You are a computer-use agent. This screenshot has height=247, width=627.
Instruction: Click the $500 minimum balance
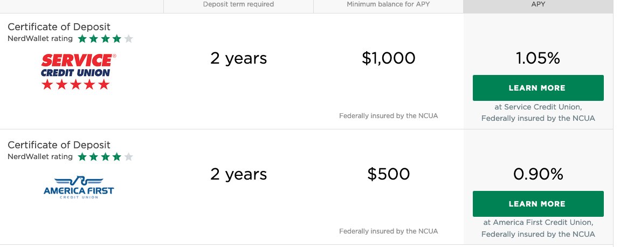coord(388,174)
